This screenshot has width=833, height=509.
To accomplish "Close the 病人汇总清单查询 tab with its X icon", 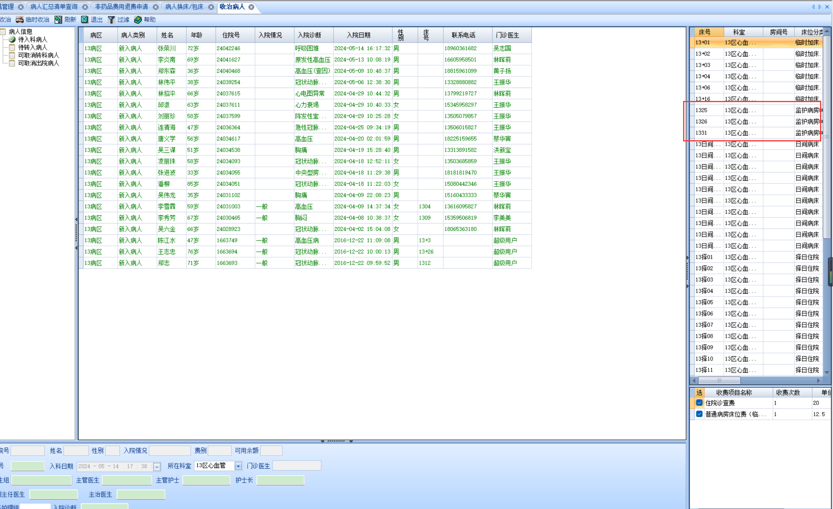I will coord(85,7).
